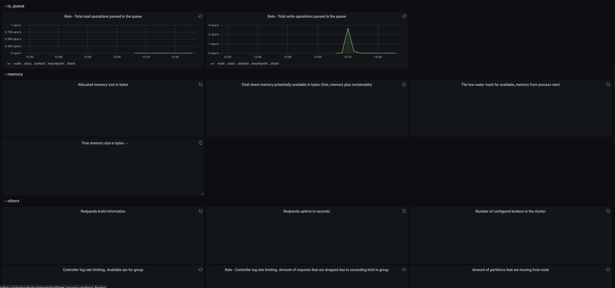Click refresh icon on read operations panel
Image resolution: width=615 pixels, height=288 pixels.
click(x=200, y=16)
